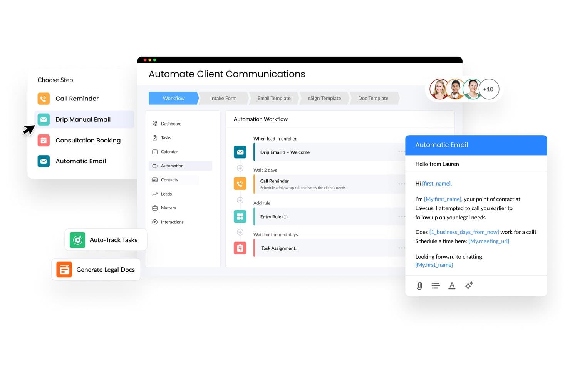Viewport: 570px width, 380px height.
Task: Click the Hello from Lauren subject field
Action: (476, 164)
